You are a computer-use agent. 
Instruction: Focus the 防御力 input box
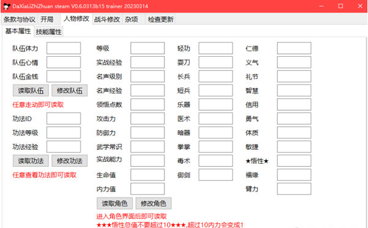[x=147, y=133]
